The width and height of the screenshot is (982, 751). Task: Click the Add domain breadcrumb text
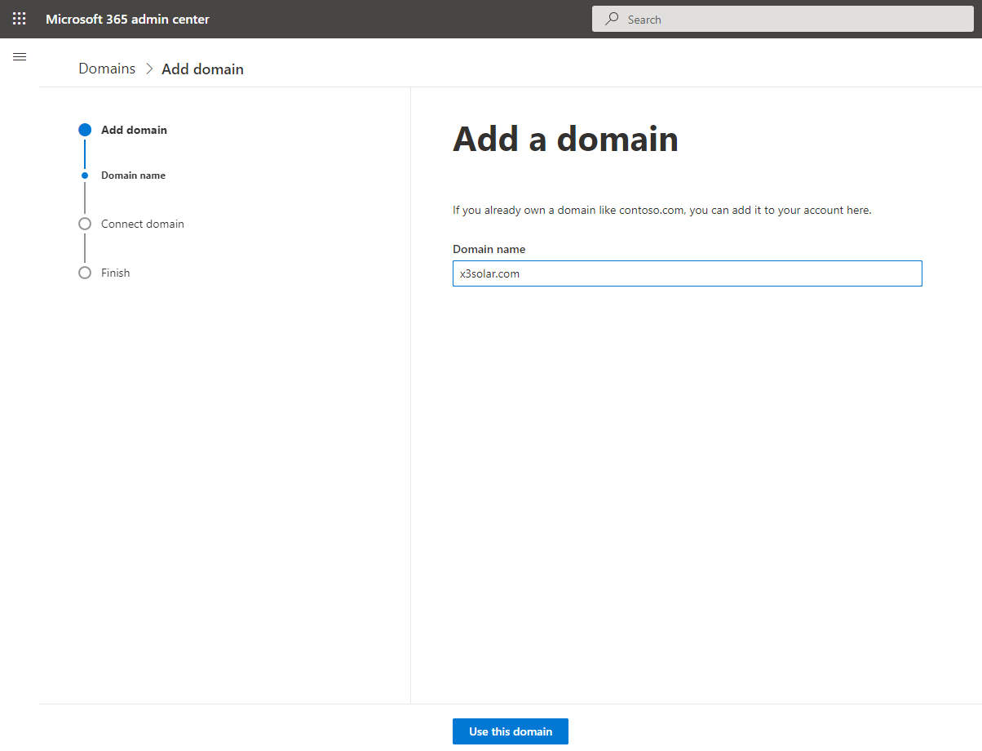click(x=202, y=69)
